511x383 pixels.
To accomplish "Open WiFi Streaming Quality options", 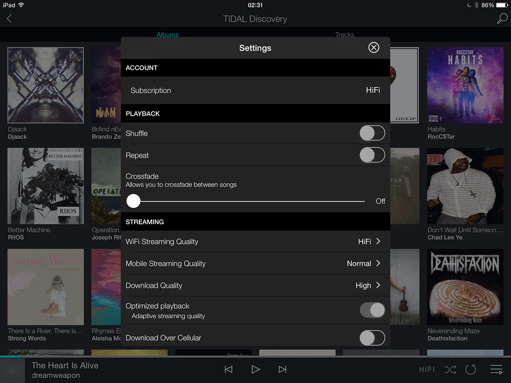I will [x=255, y=241].
